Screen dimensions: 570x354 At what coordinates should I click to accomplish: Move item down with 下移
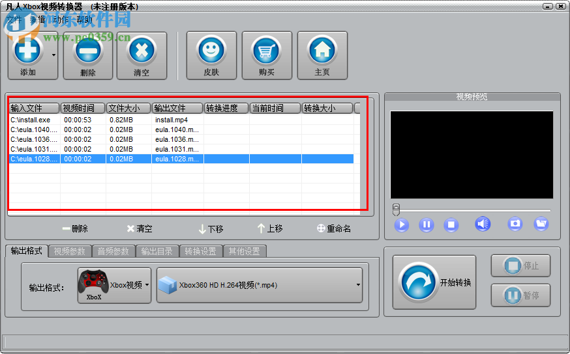coord(211,229)
